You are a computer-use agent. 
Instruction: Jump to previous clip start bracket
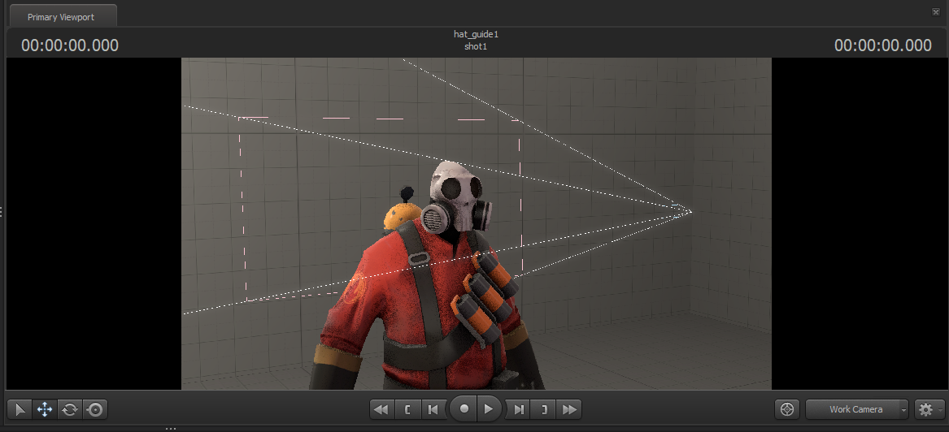(x=407, y=409)
